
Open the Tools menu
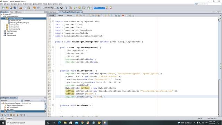click(x=50, y=4)
